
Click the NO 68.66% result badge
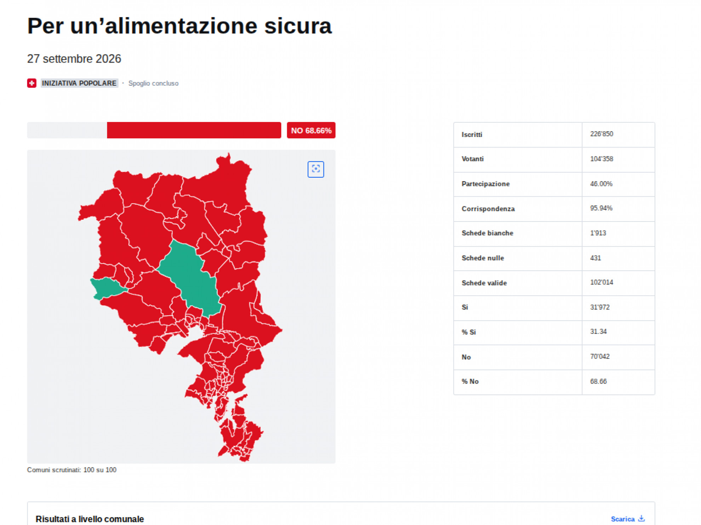[311, 130]
